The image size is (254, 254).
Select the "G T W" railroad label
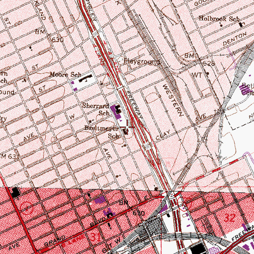pyautogui.click(x=112, y=245)
